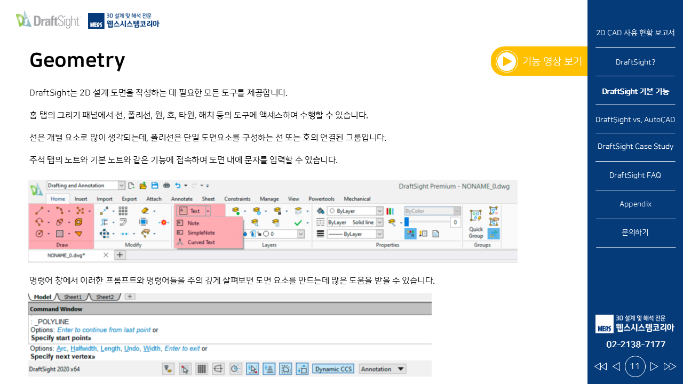
Task: Go to the DraftSight? sidebar section
Action: coord(635,62)
